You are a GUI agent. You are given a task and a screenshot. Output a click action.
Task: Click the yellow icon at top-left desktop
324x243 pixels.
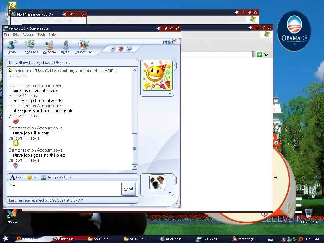pos(12,5)
